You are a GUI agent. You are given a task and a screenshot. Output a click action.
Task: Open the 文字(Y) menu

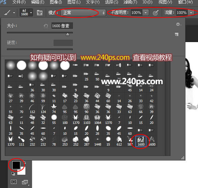coord(93,2)
